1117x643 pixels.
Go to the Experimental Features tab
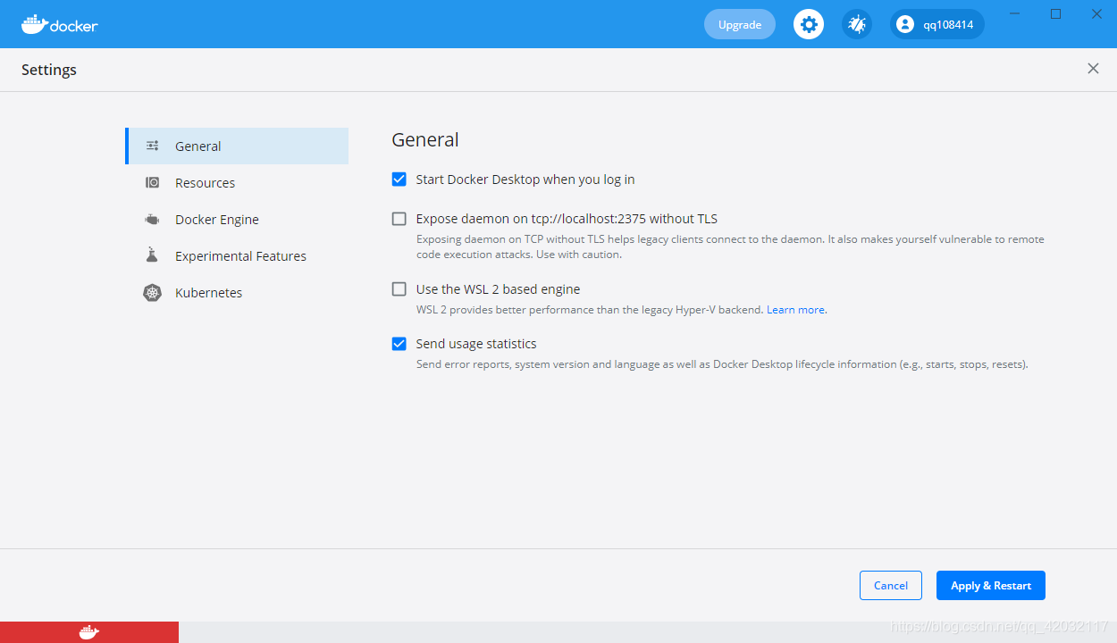[x=237, y=255]
